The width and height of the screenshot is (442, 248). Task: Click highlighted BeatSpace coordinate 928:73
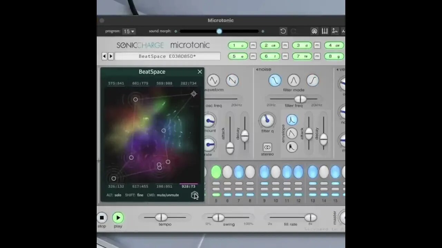pos(189,186)
